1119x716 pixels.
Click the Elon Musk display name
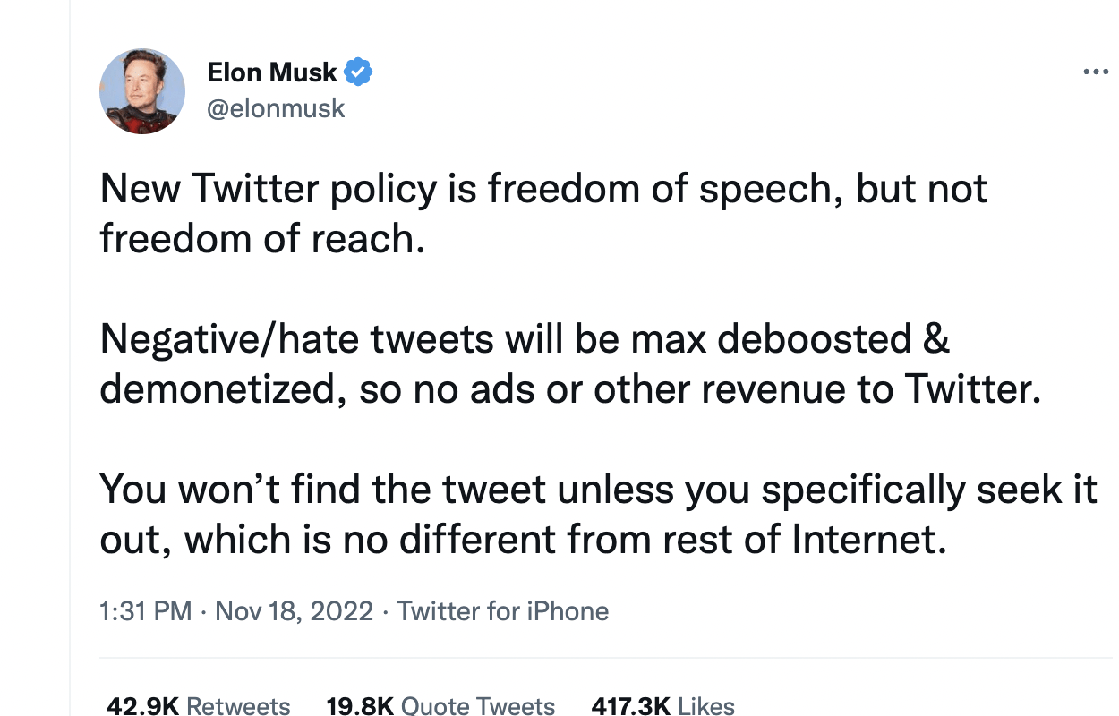272,72
